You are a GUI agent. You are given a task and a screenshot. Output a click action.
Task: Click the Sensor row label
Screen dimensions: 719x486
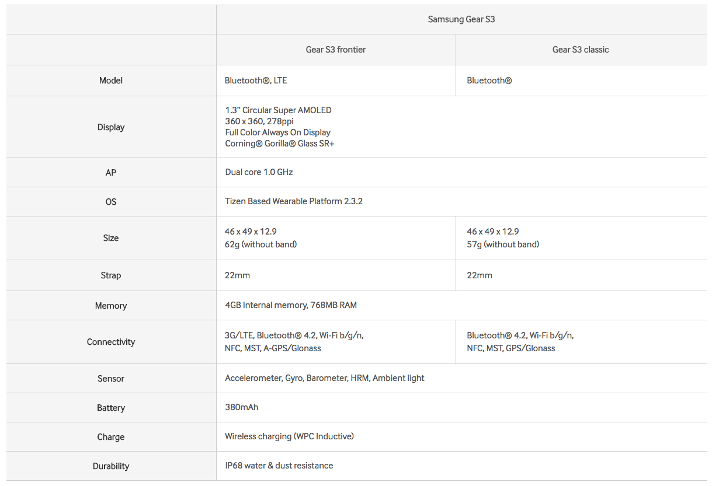coord(111,379)
